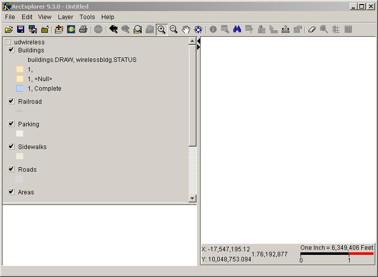
Task: Click the greyed query builder icon
Action: (x=249, y=30)
